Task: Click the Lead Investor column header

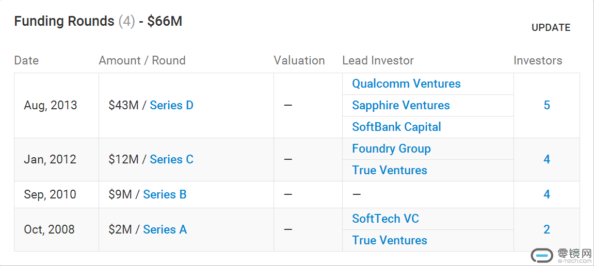Action: 378,60
